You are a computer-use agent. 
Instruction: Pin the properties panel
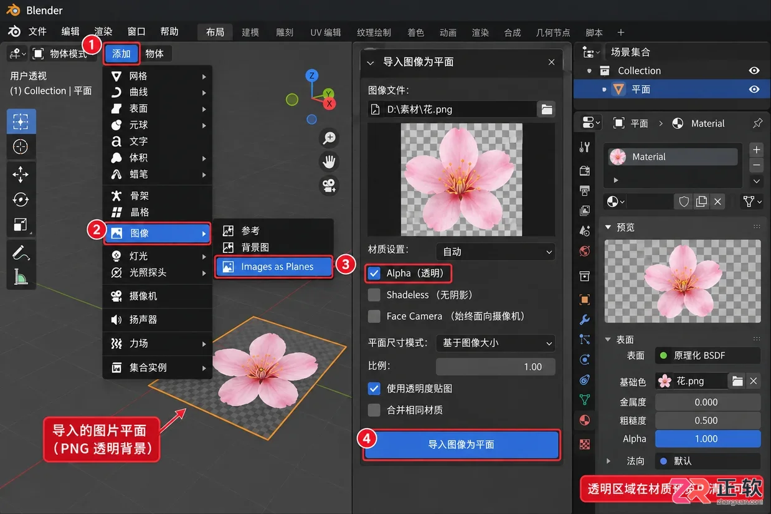757,123
